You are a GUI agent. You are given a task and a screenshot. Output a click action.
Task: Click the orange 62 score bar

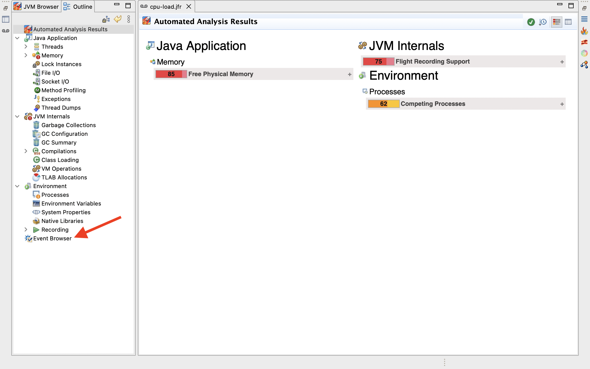[x=383, y=104]
